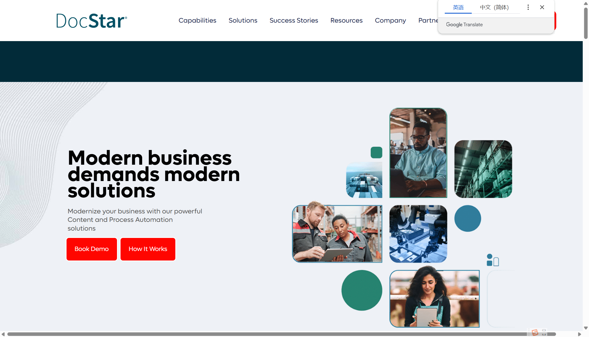The height and width of the screenshot is (337, 589).
Task: Click the DocStar logo
Action: pyautogui.click(x=92, y=21)
